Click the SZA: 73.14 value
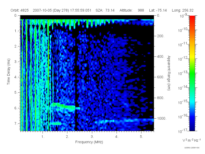 (105, 10)
